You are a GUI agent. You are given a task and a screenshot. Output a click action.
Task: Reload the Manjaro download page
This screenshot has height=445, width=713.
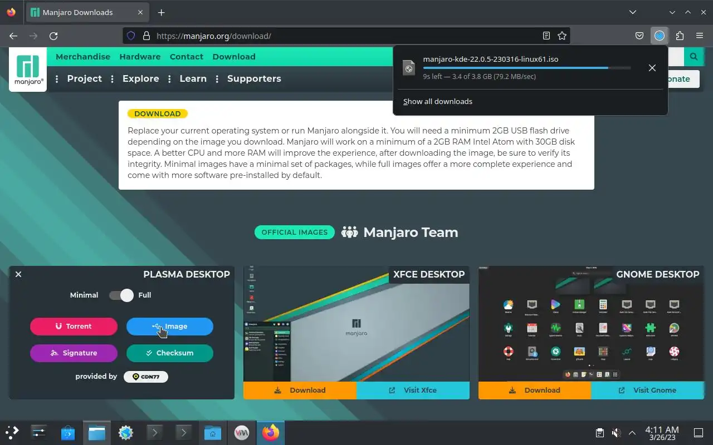point(53,36)
